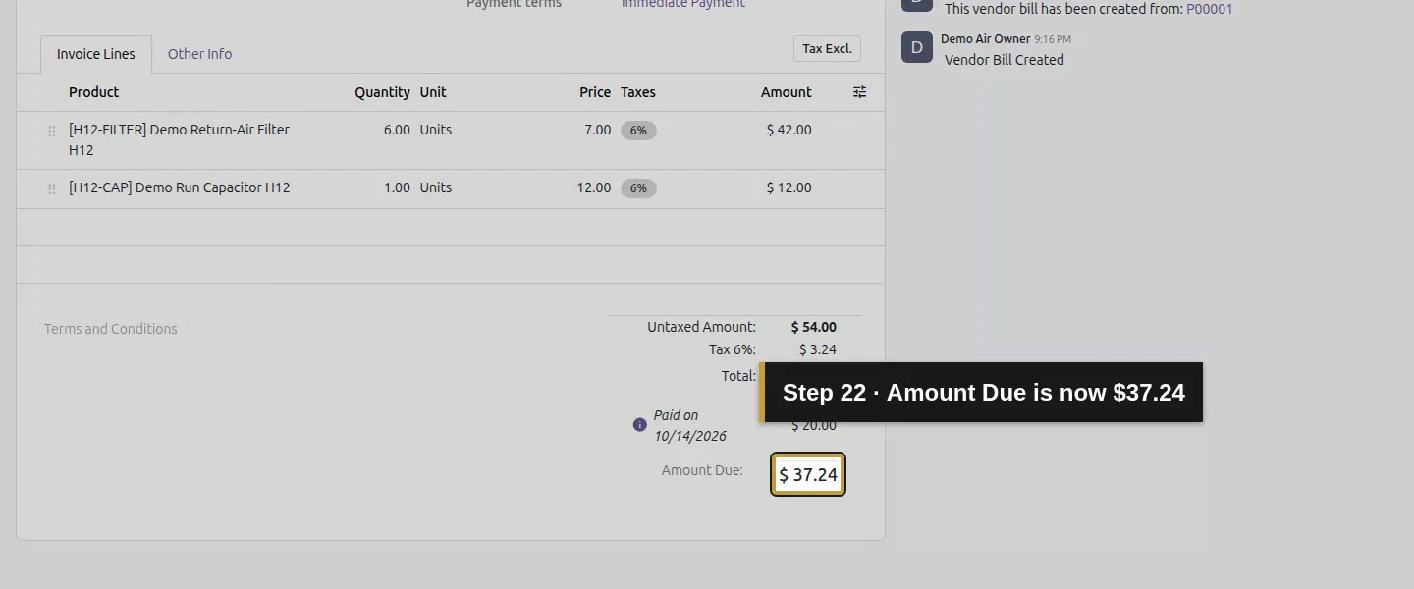This screenshot has height=589, width=1414.
Task: Open the Immediate Payment terms link
Action: (x=683, y=4)
